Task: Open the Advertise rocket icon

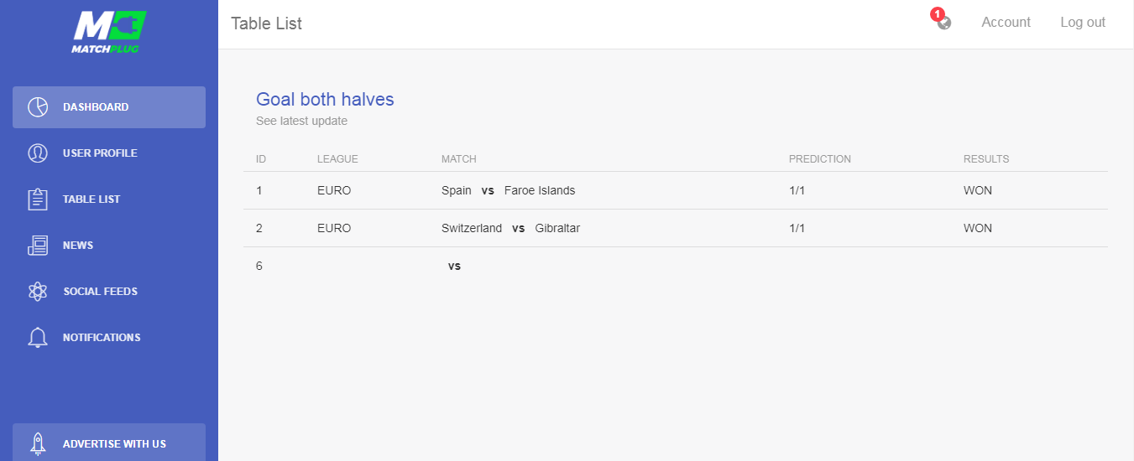Action: pos(38,444)
